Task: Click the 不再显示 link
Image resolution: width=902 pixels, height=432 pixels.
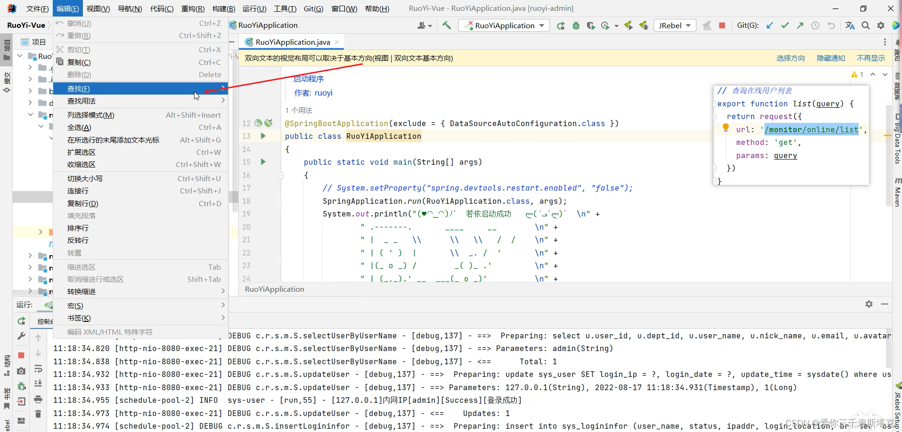Action: (871, 58)
